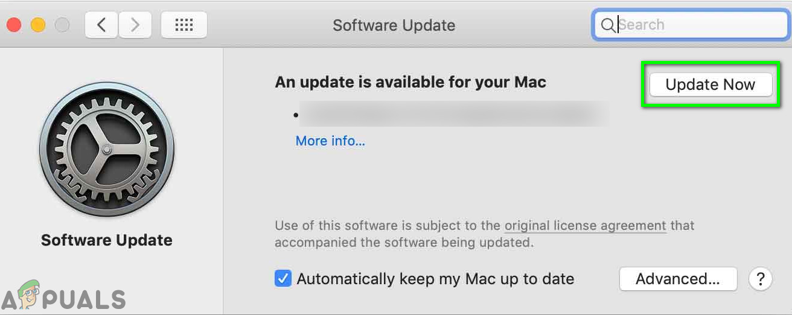The width and height of the screenshot is (792, 315).
Task: Click the question mark help button
Action: pyautogui.click(x=760, y=279)
